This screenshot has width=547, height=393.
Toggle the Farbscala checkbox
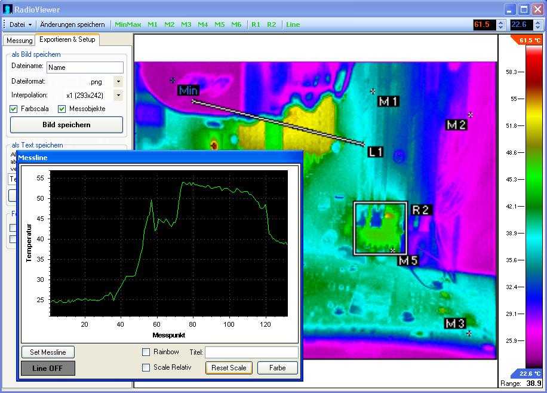click(14, 109)
